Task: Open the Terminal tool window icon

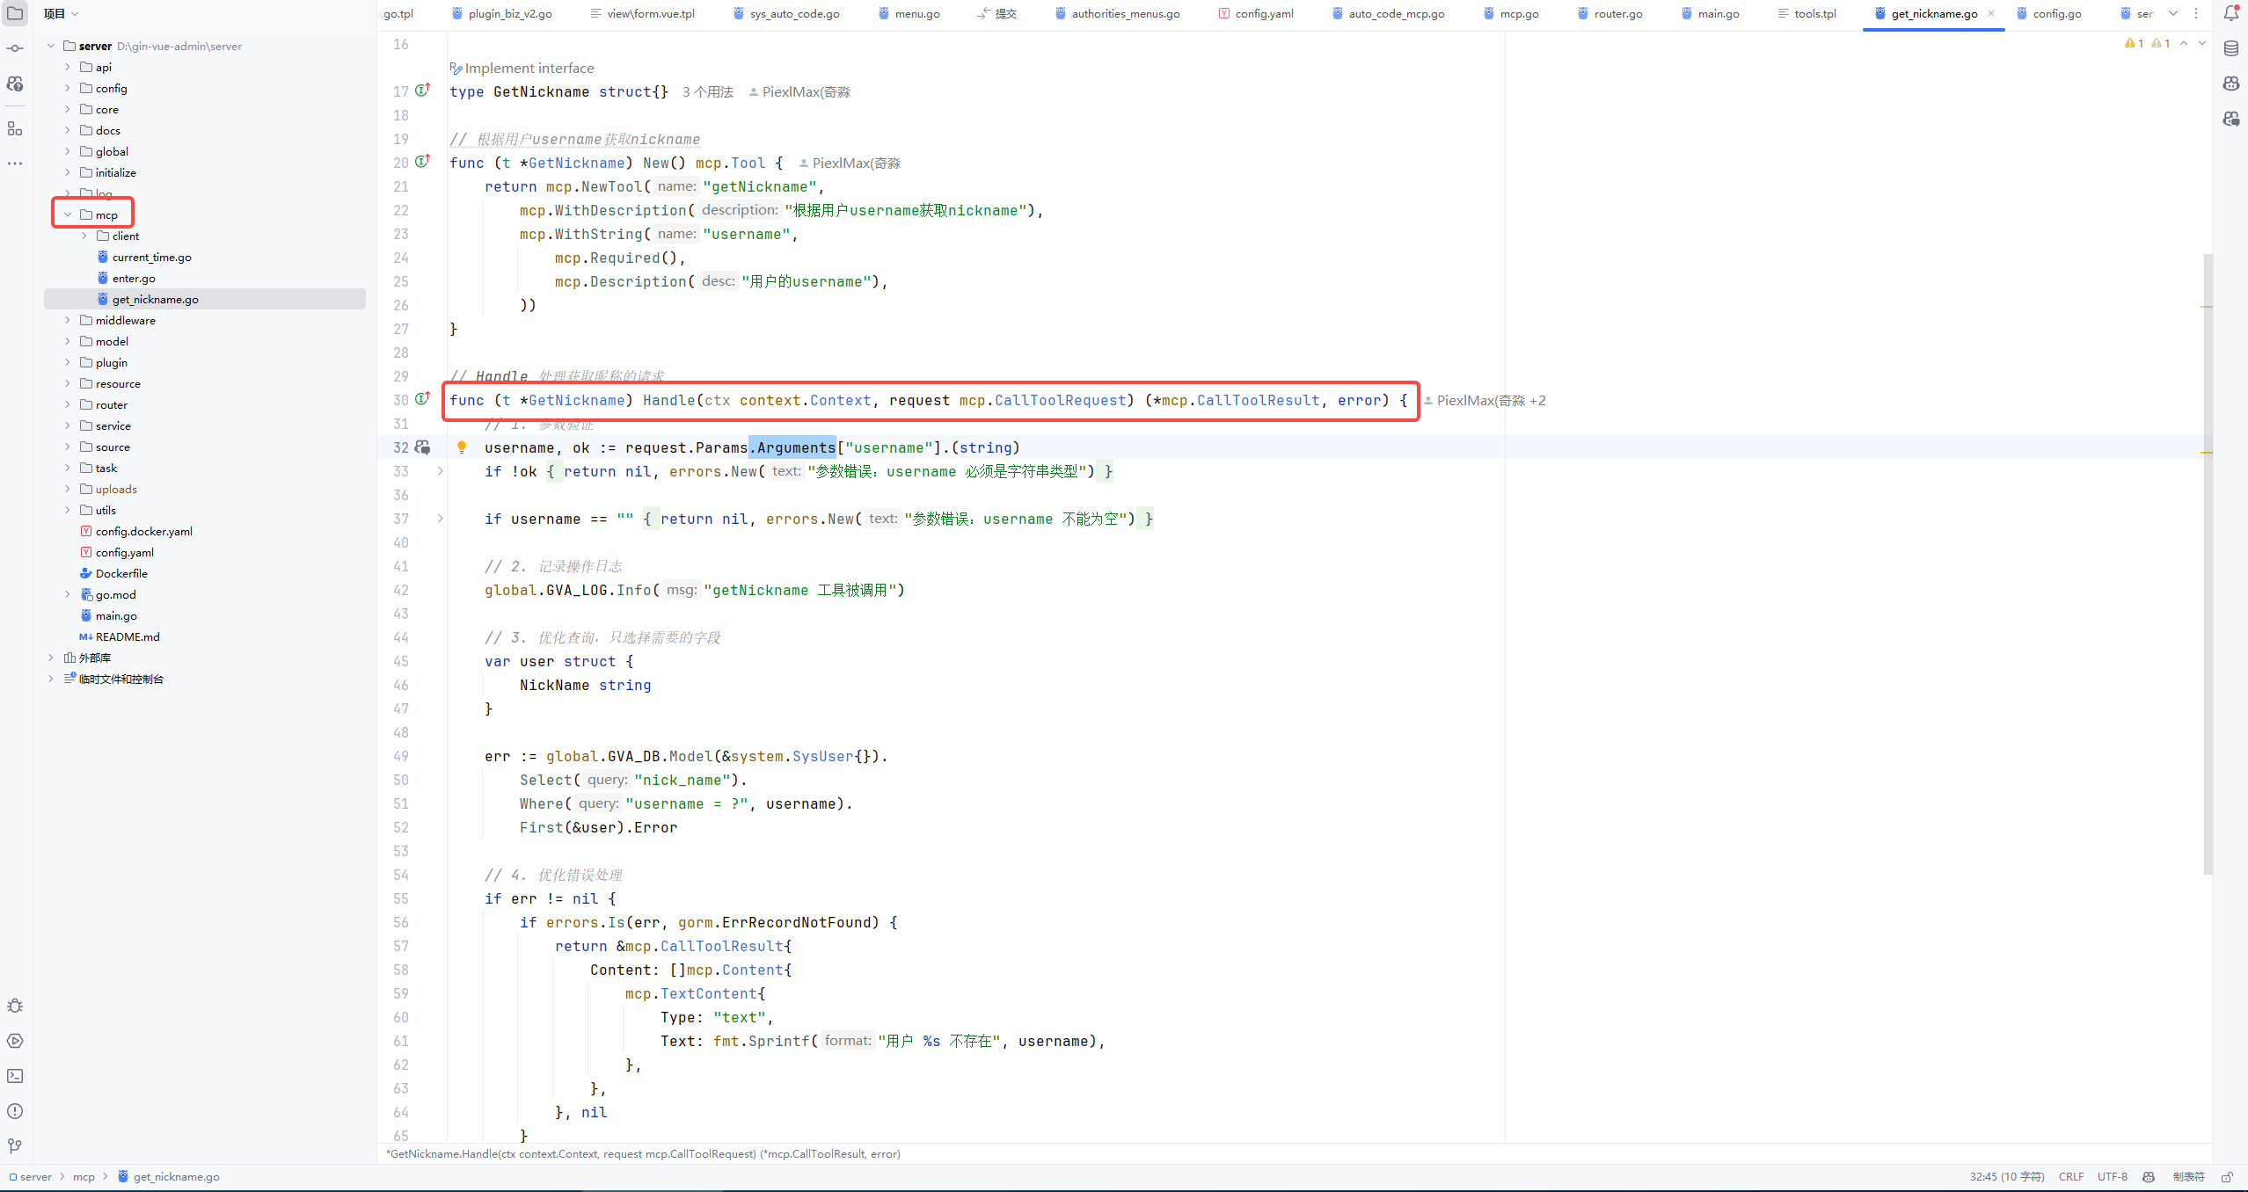Action: [15, 1076]
